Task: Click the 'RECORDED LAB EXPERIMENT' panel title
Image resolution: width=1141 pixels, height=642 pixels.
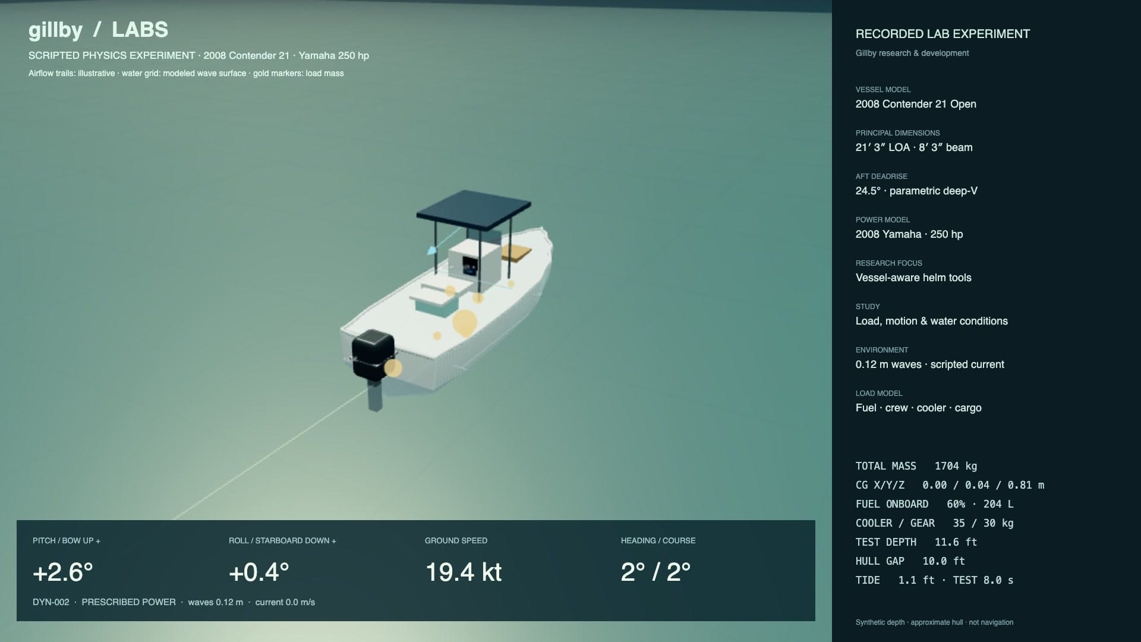Action: tap(943, 34)
